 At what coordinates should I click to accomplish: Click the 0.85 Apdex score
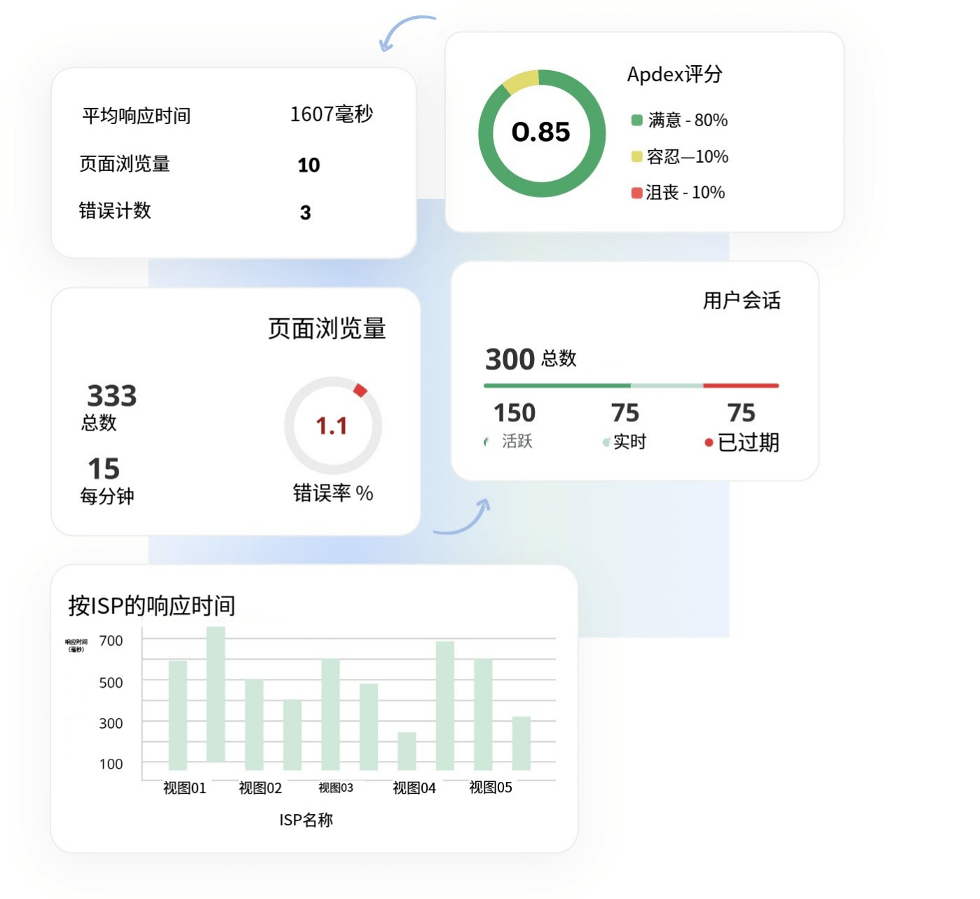542,133
